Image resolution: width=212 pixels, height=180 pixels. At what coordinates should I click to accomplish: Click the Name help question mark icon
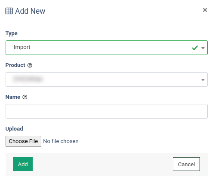[25, 97]
